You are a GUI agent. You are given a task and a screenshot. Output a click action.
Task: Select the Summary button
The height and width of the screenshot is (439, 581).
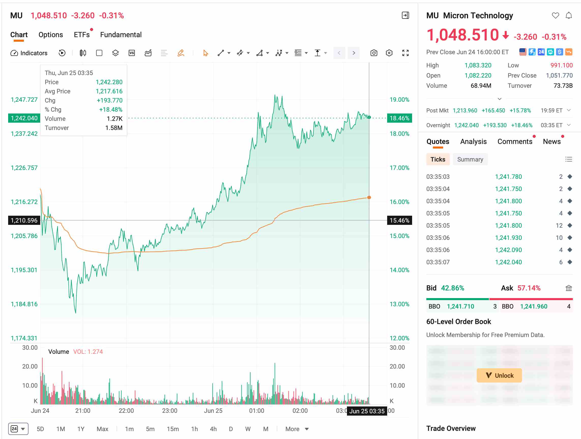click(470, 159)
